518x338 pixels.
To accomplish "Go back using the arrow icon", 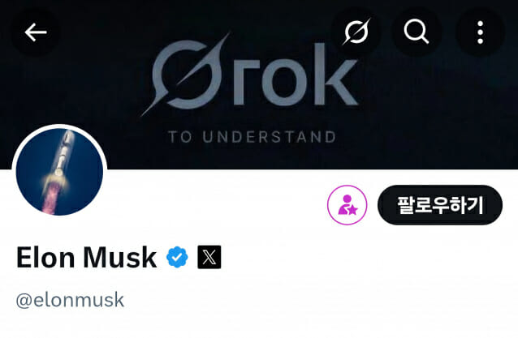I will click(x=35, y=32).
